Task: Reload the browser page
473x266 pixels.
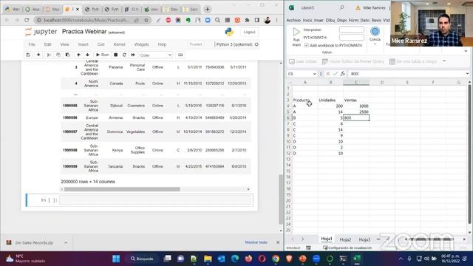Action: (x=27, y=20)
